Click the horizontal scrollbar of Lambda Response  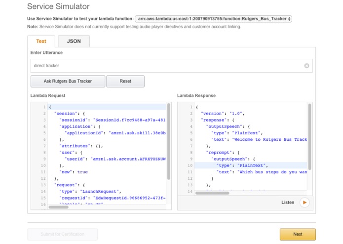(212, 193)
